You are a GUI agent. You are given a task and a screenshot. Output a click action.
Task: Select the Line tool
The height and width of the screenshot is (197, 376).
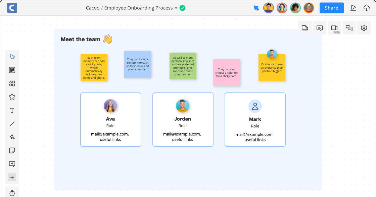click(12, 123)
